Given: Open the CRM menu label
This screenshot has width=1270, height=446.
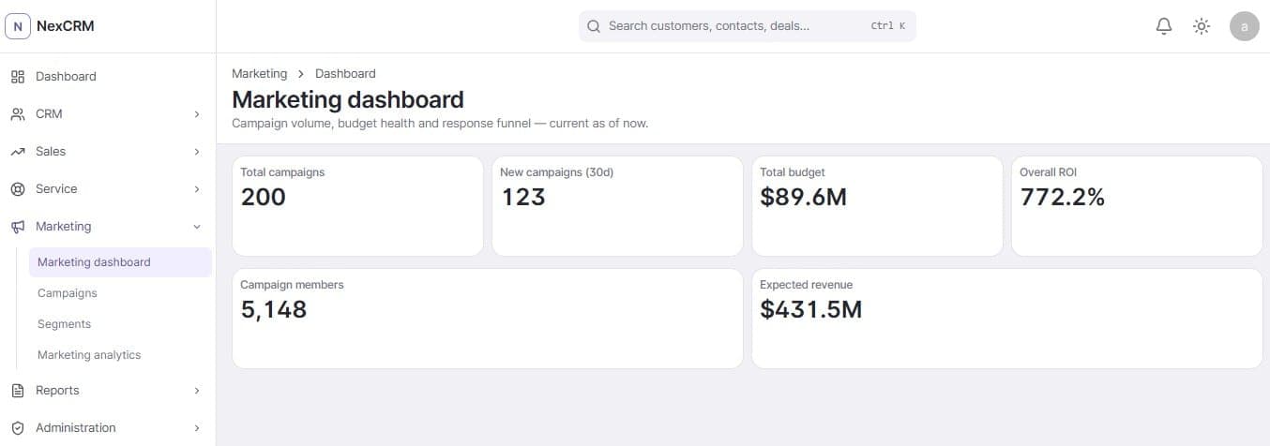Looking at the screenshot, I should 49,114.
